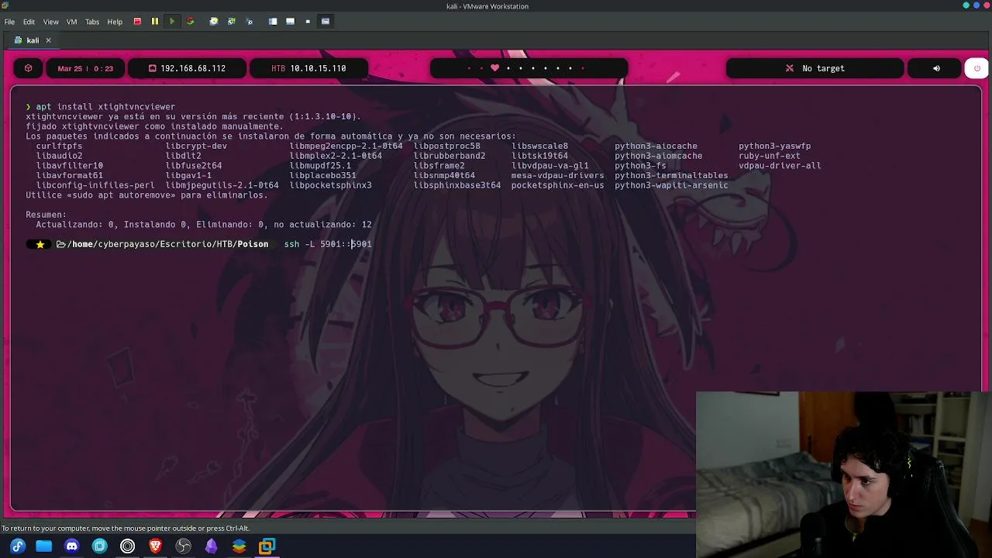992x558 pixels.
Task: Click the HTB 10.10.15.110 VPN widget
Action: pos(308,68)
